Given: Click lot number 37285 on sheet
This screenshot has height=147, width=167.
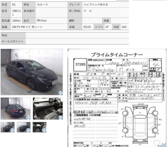Looking at the screenshot, I should coord(80,65).
